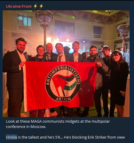Click the first lightning bolt emoji
Screen dimensions: 134x143
point(35,6)
